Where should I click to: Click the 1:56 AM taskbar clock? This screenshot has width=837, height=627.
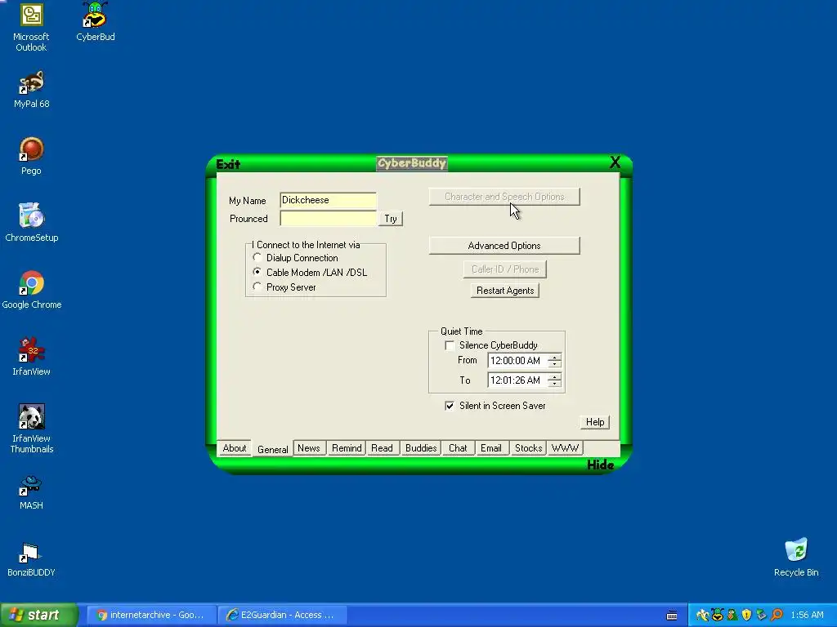[807, 616]
